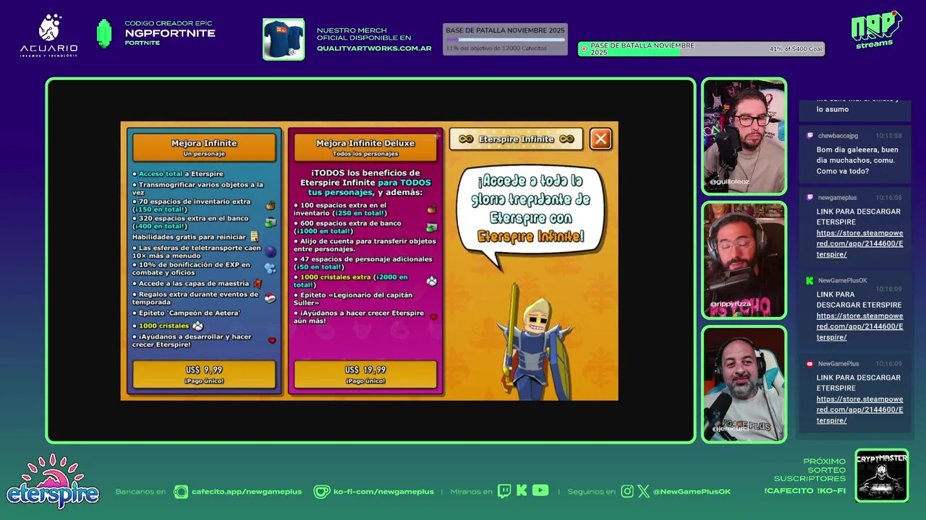
Task: Click the Acuario sponsor logo
Action: tap(48, 35)
